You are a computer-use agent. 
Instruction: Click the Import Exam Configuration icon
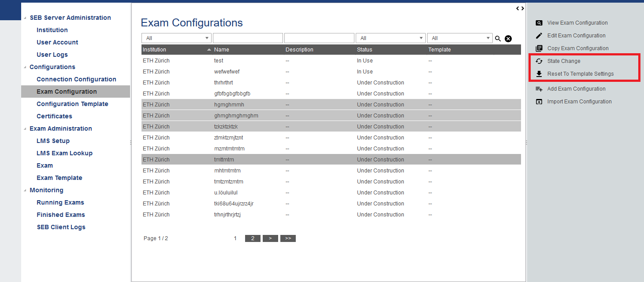(539, 102)
